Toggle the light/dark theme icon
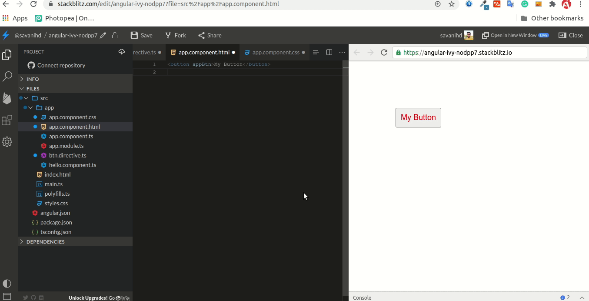Viewport: 589px width, 301px height. [7, 284]
